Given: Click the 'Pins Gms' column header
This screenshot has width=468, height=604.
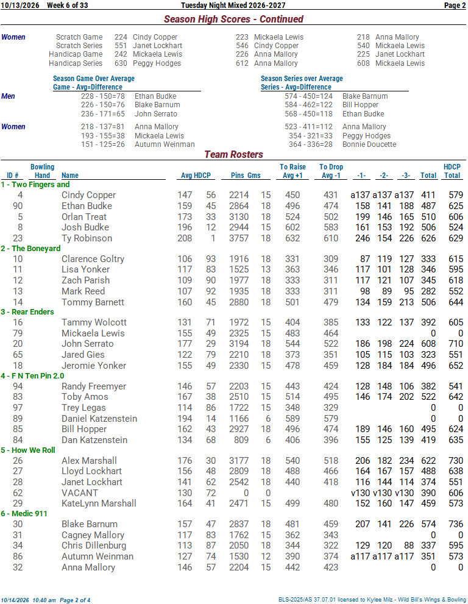Looking at the screenshot, I should point(246,176).
